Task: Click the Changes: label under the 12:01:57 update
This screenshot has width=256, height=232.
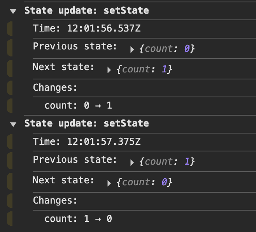Action: [55, 201]
